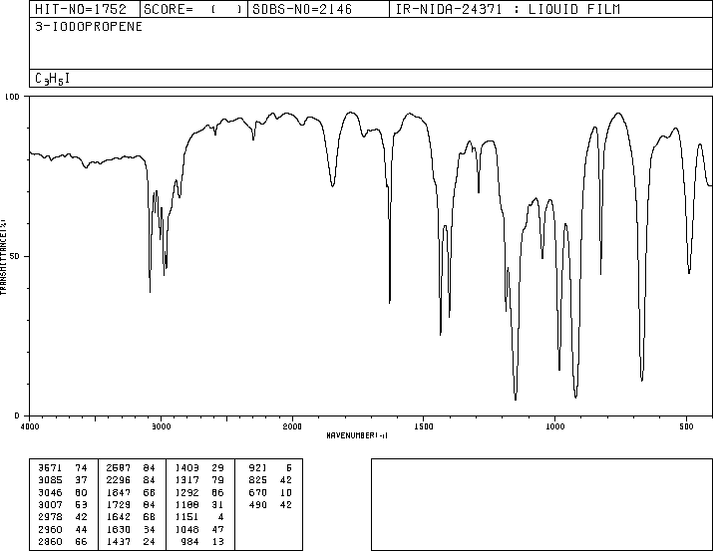
Task: Select peak table entry 984
Action: pyautogui.click(x=189, y=541)
